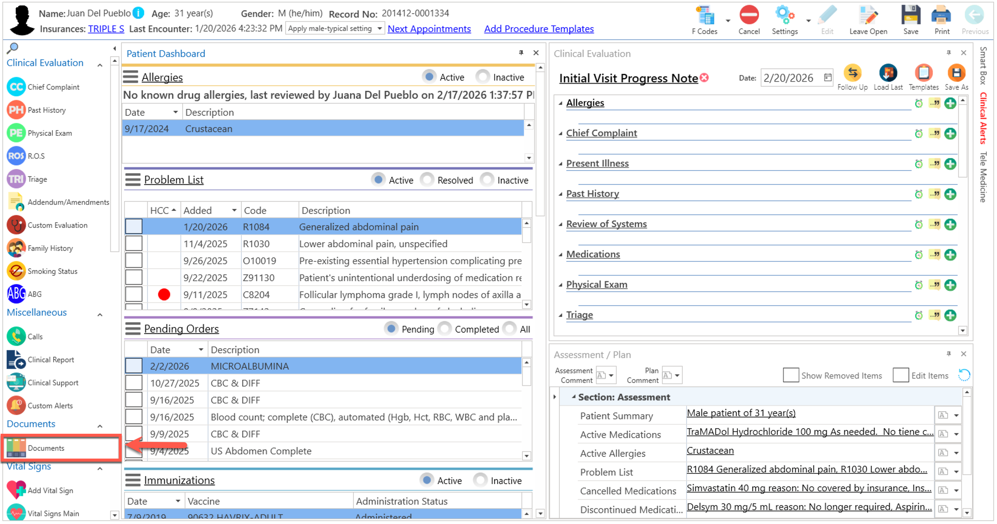997x524 pixels.
Task: Open the TRIPLE S insurance link
Action: click(x=106, y=29)
